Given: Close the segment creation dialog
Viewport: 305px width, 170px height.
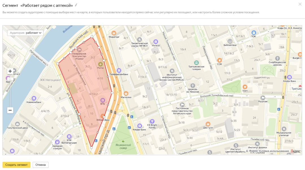Looking at the screenshot, I should (x=300, y=4).
